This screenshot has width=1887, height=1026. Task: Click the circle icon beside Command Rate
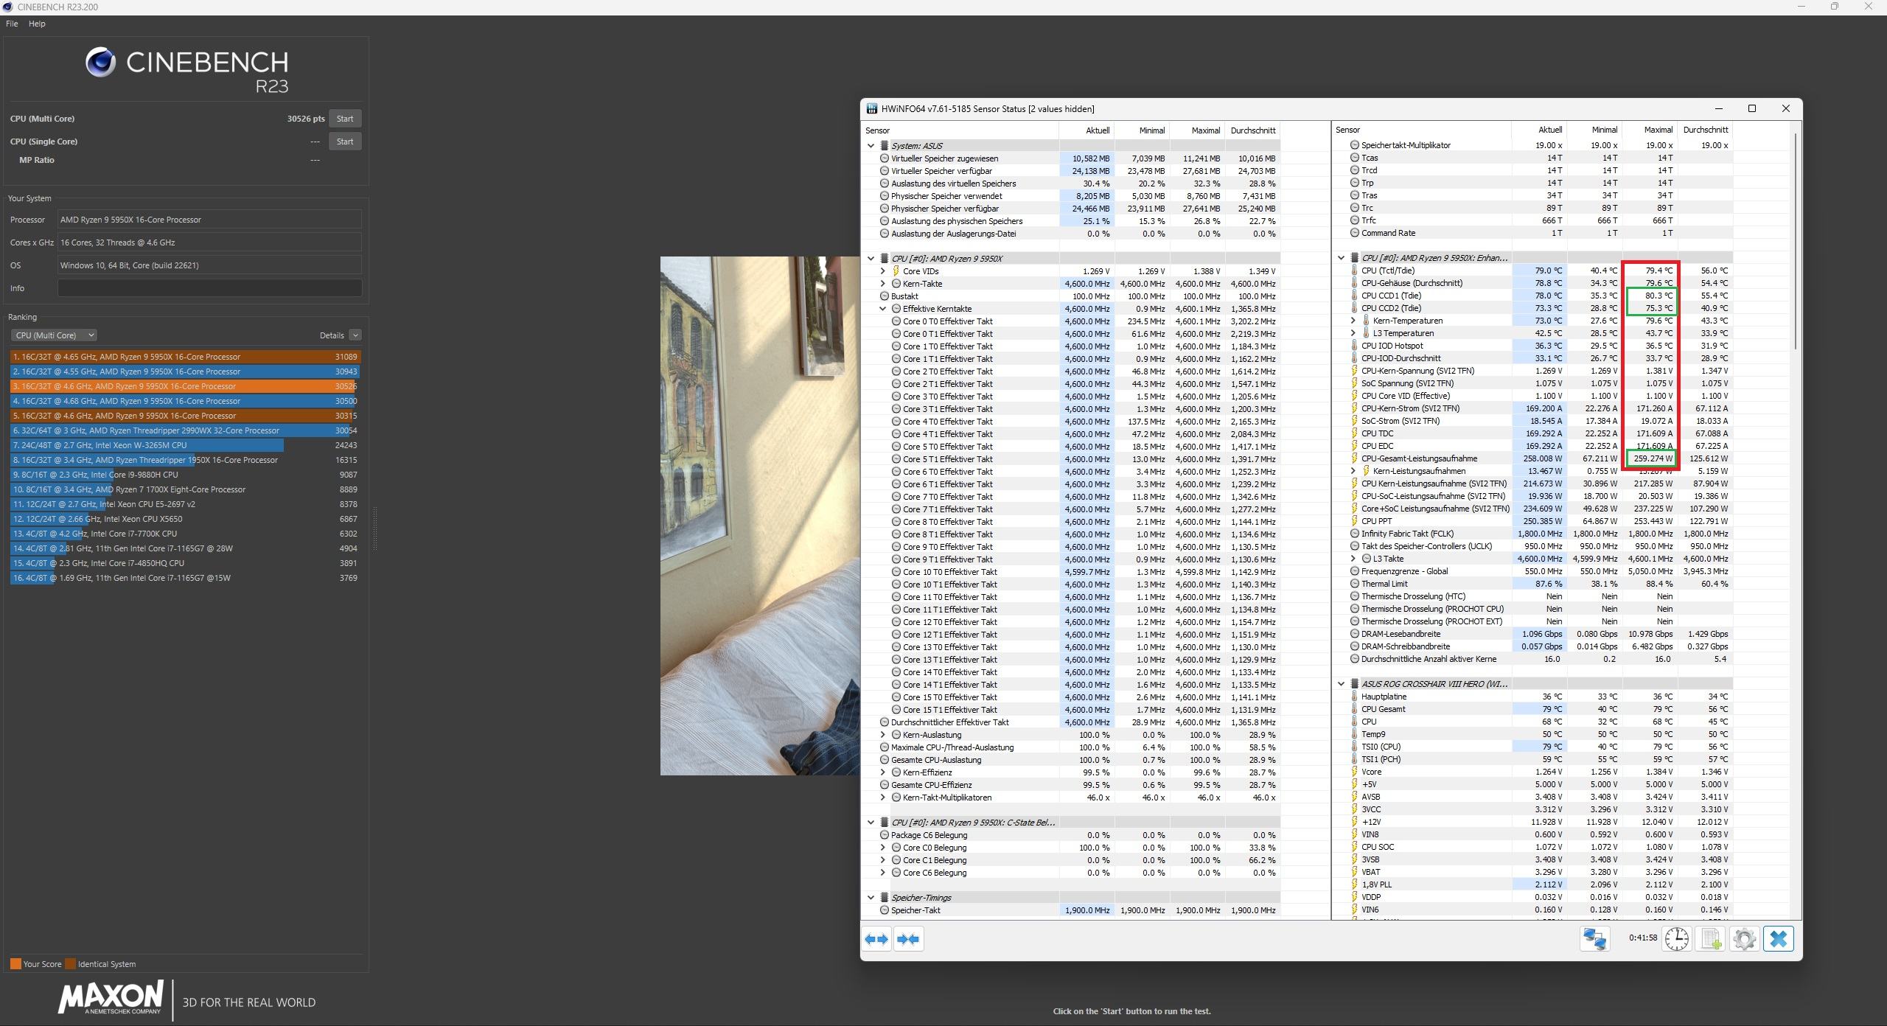click(x=1354, y=233)
